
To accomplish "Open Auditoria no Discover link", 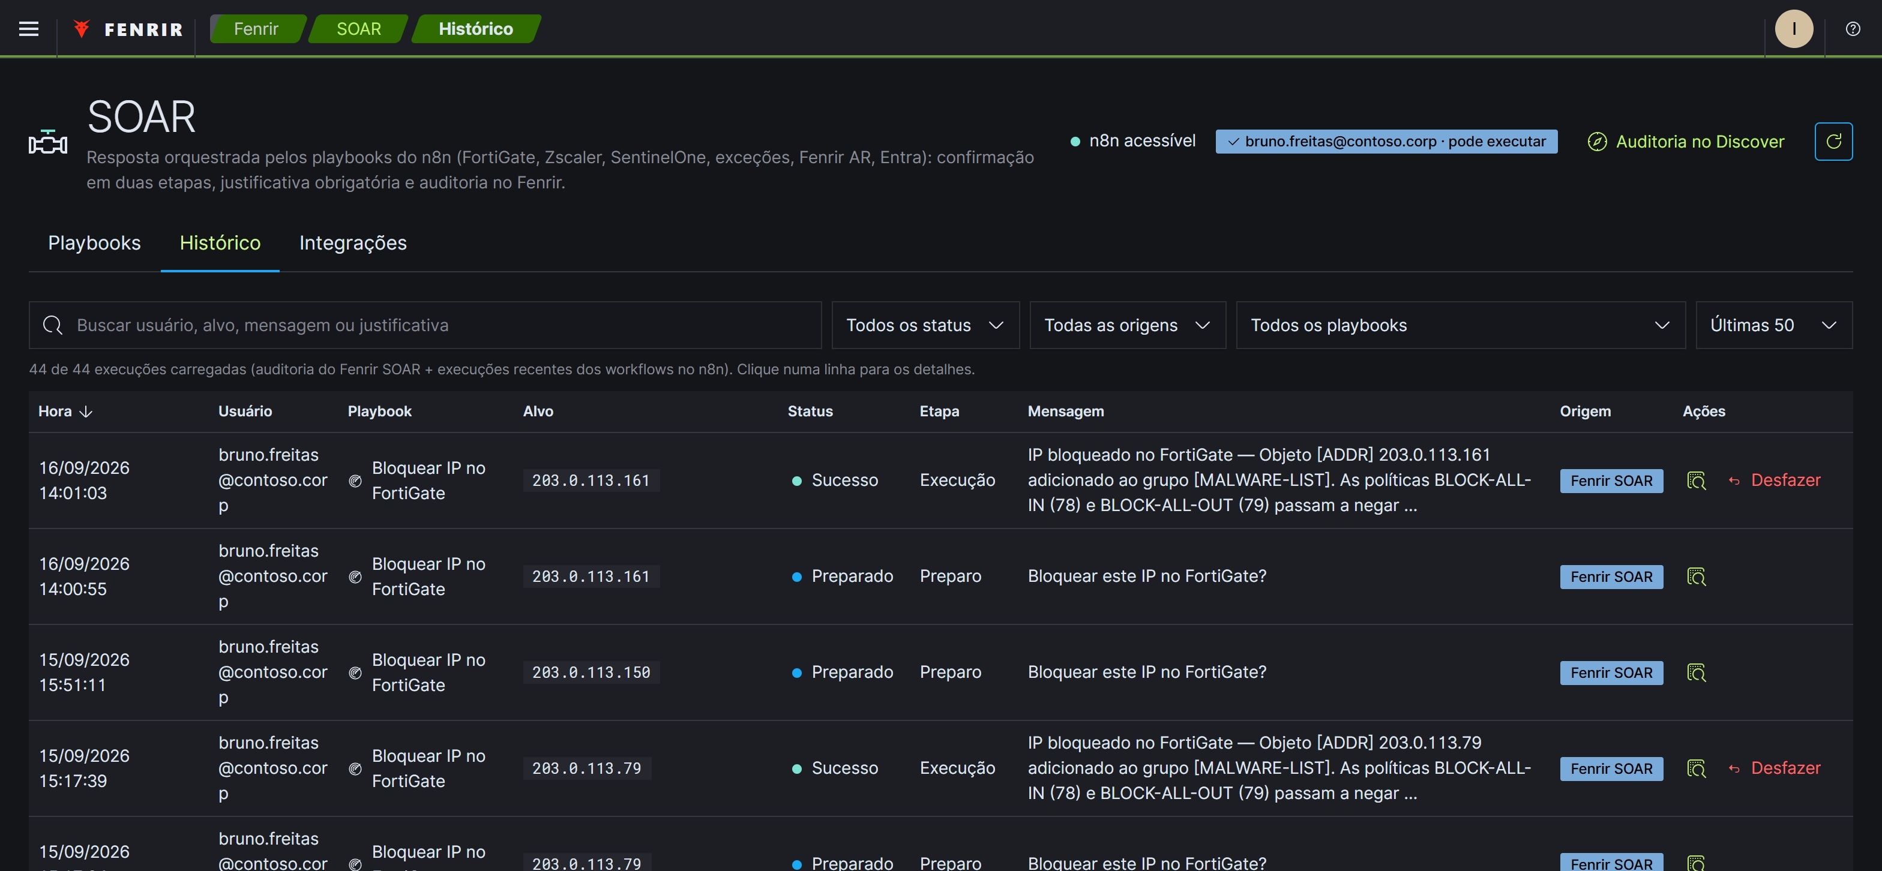I will click(x=1686, y=142).
